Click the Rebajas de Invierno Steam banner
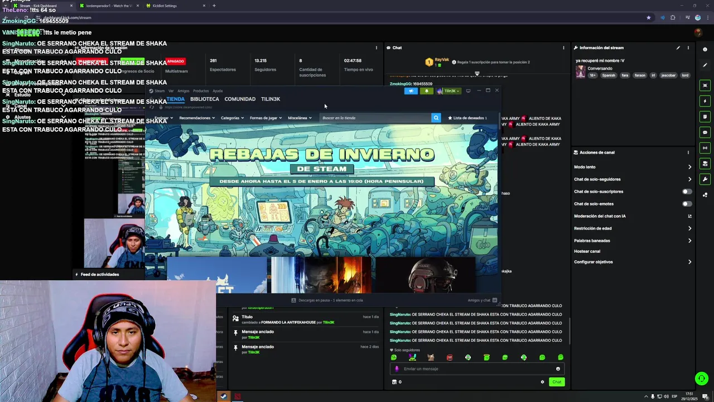 point(321,190)
